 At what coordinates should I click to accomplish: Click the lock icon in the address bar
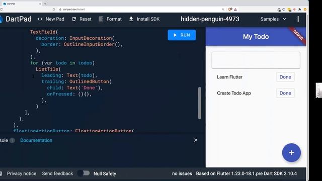[60, 9]
